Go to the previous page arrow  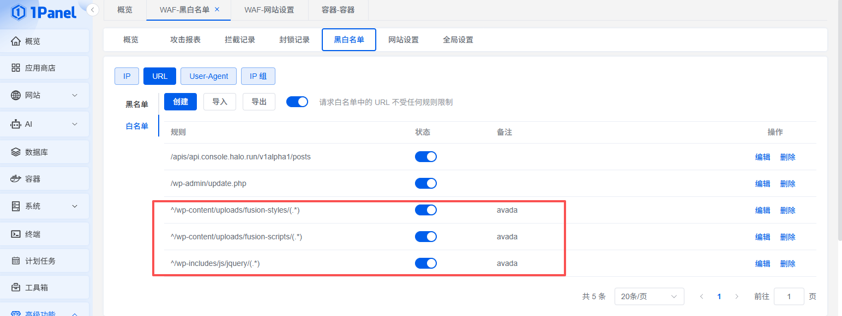[x=702, y=296]
